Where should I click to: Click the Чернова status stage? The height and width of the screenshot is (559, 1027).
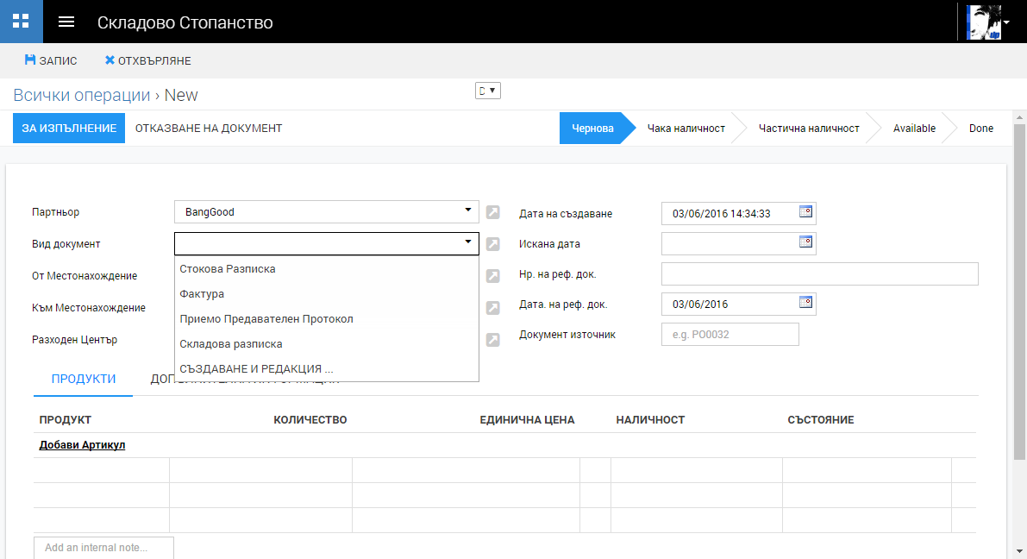point(592,129)
